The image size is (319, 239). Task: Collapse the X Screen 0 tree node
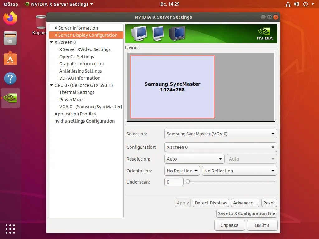pyautogui.click(x=51, y=42)
